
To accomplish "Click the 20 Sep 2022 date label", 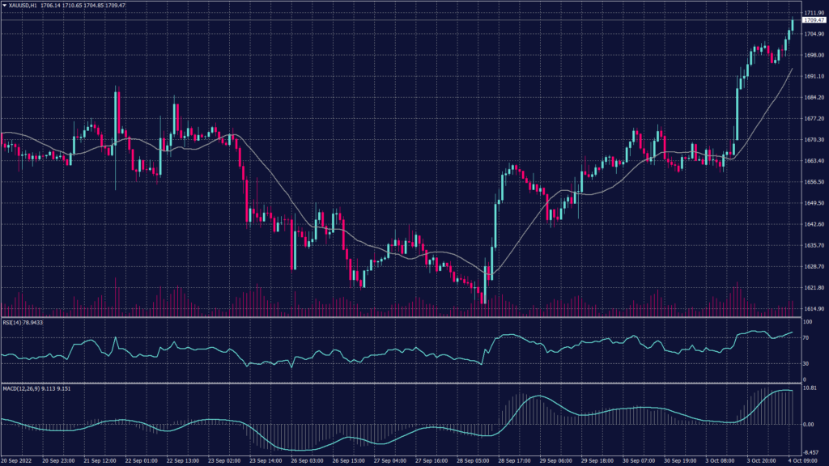I will (x=16, y=460).
